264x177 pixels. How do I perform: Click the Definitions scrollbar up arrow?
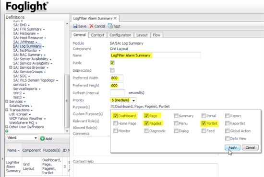pyautogui.click(x=67, y=24)
